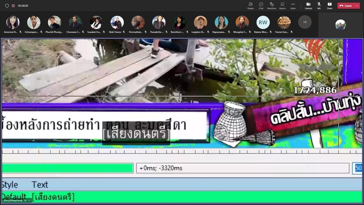The height and width of the screenshot is (205, 364).
Task: Select Treerat Gan. participant avatar
Action: [x=284, y=22]
